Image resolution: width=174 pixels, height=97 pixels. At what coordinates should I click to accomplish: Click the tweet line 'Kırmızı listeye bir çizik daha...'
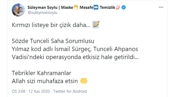pos(51,25)
